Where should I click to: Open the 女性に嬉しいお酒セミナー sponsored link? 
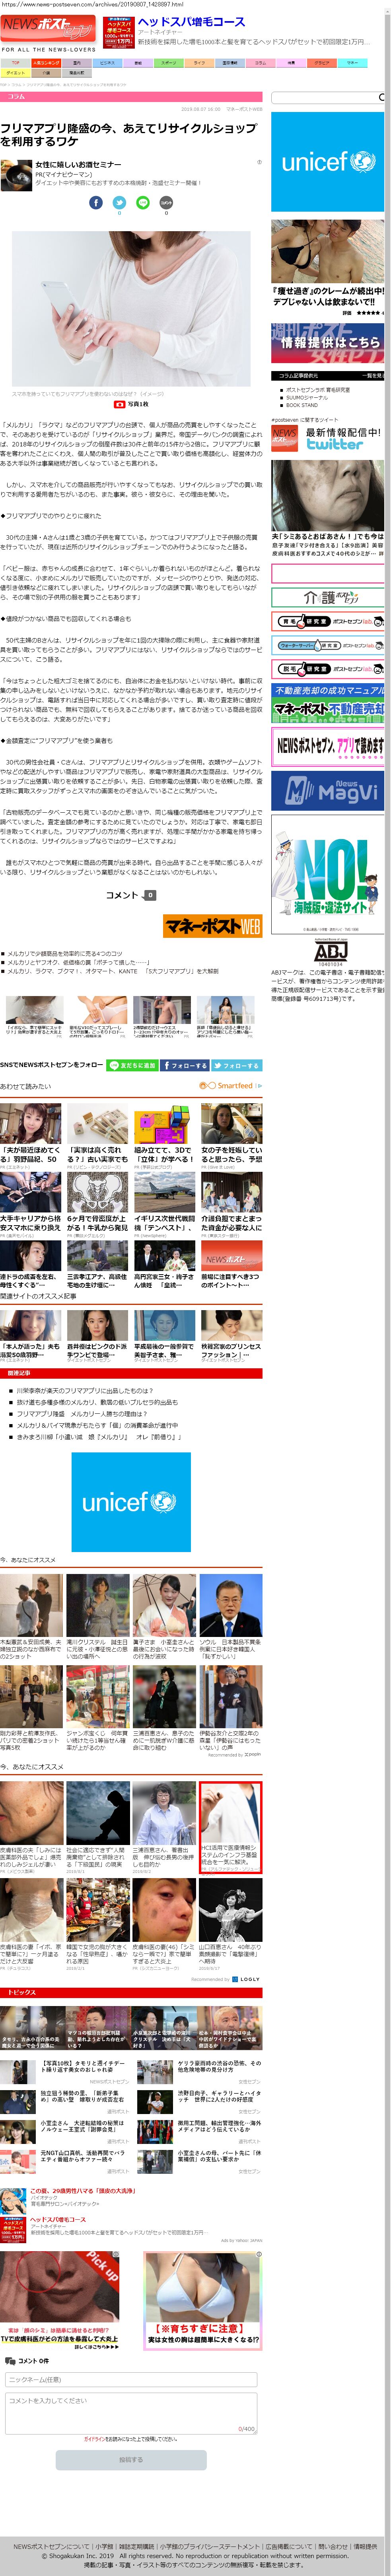tap(78, 164)
